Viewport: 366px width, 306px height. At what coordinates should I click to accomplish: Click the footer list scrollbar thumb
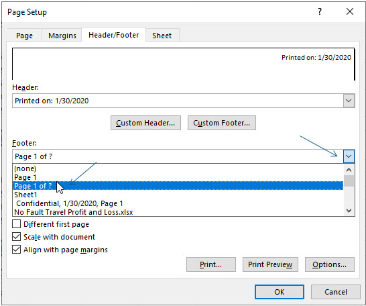(349, 181)
